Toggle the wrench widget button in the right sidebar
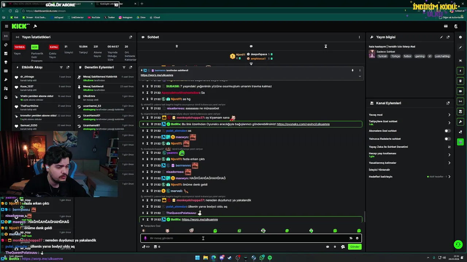467x262 pixels. point(460,122)
